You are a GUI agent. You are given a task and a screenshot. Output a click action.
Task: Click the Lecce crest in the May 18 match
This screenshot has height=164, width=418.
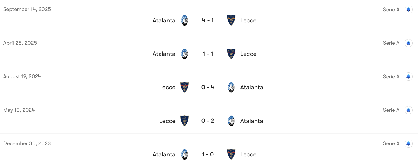(x=185, y=121)
